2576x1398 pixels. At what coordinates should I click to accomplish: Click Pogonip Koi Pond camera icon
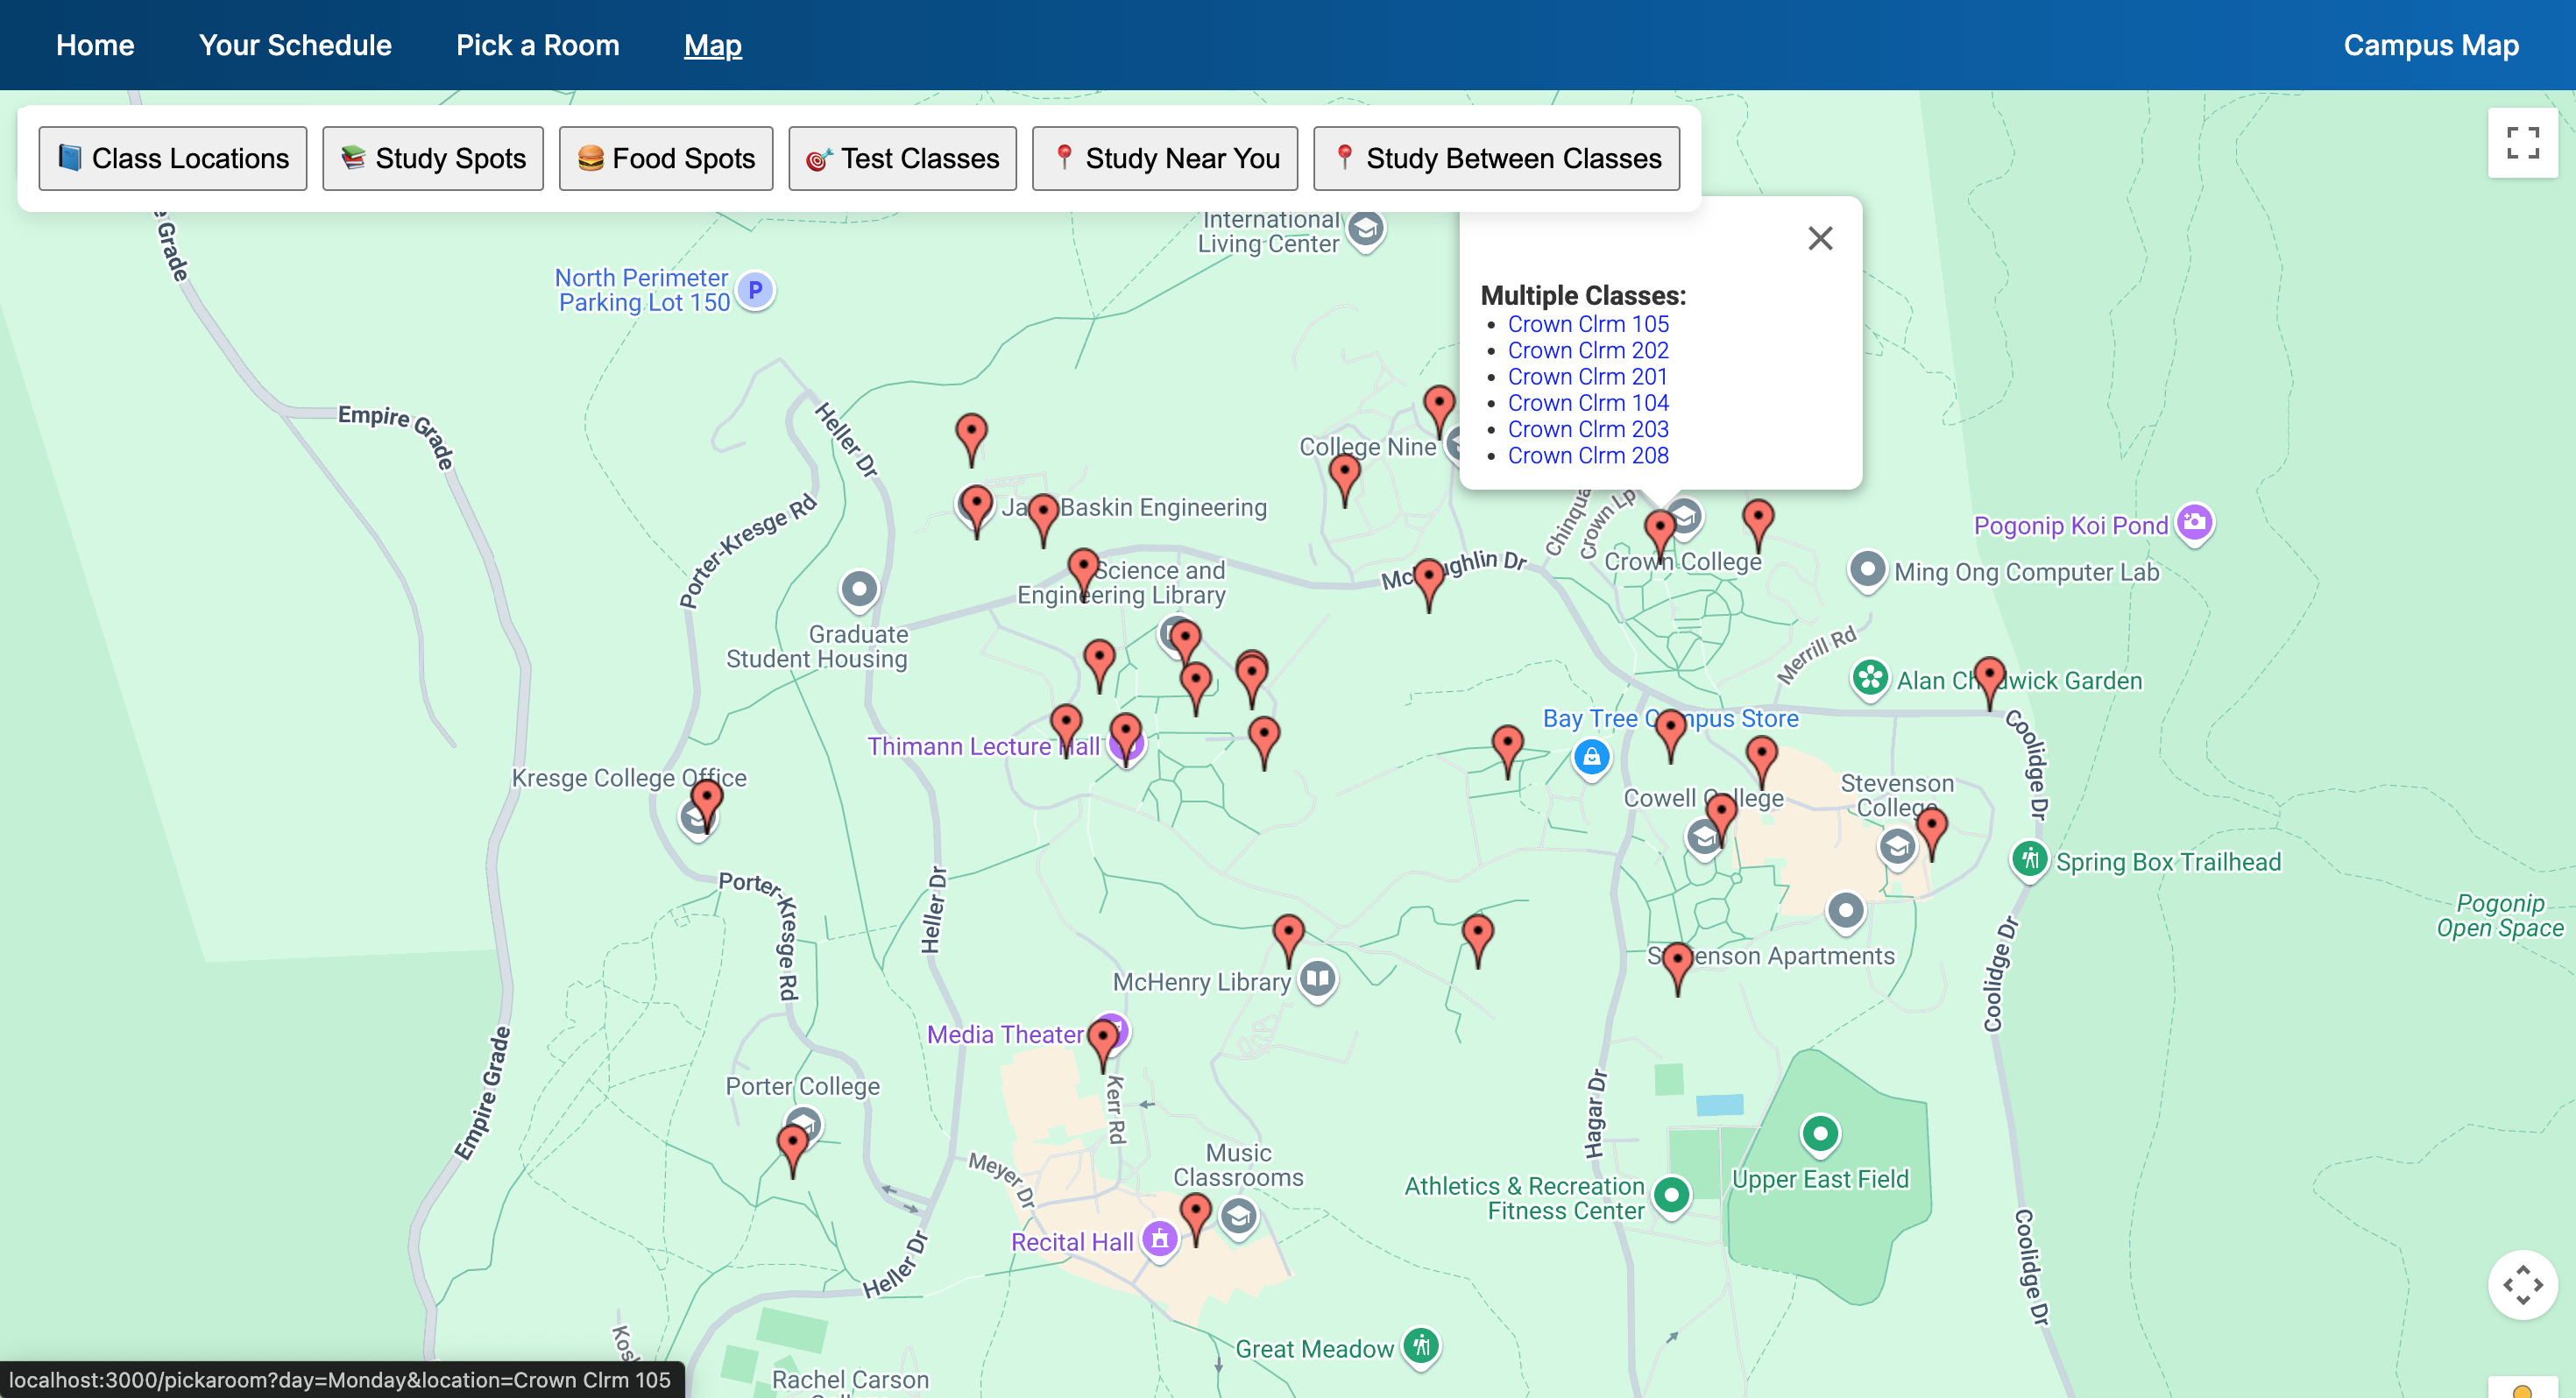[x=2194, y=521]
